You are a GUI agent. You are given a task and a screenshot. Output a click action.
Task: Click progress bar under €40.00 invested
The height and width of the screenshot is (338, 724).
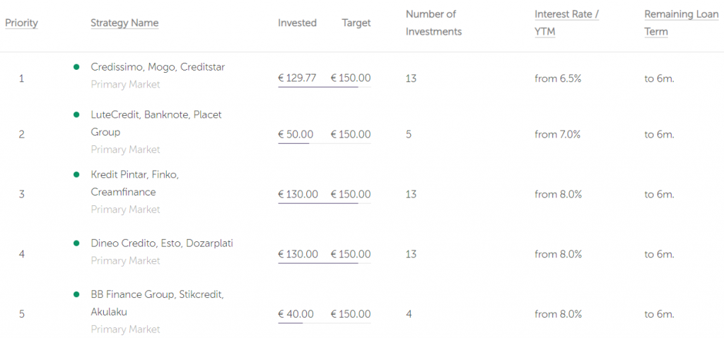(324, 322)
